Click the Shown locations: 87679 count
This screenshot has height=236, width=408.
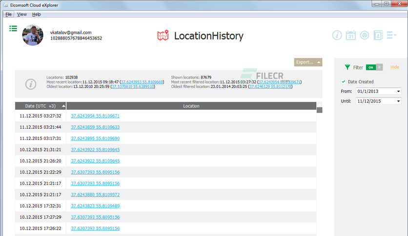click(191, 77)
